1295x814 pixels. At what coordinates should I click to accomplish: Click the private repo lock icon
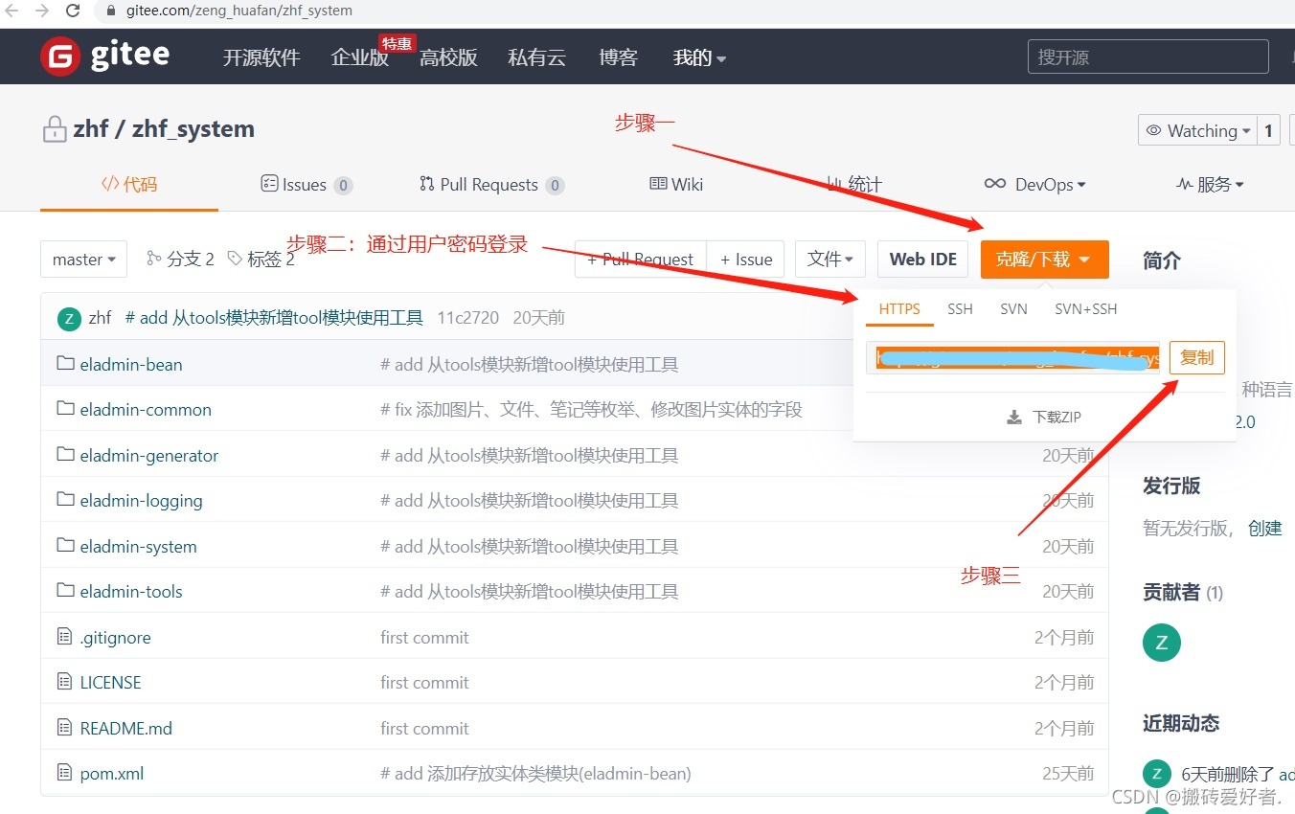pos(55,129)
